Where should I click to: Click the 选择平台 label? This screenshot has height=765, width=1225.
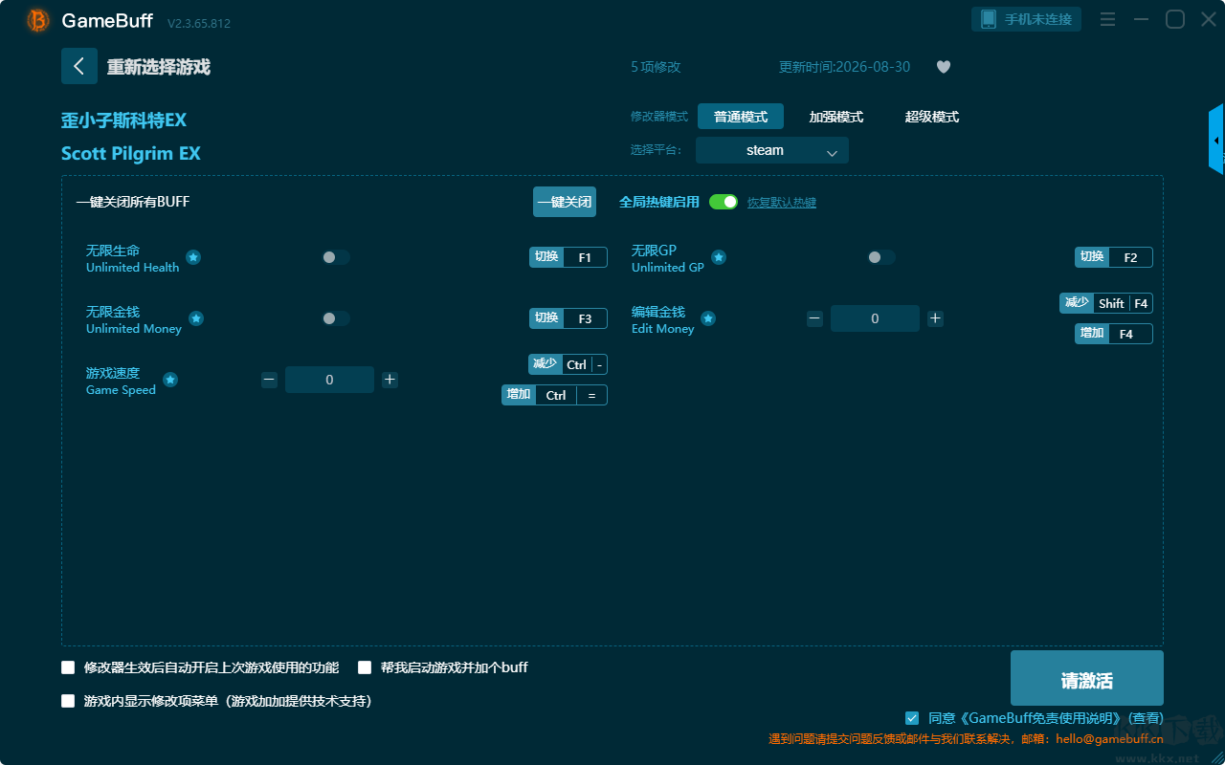point(657,150)
